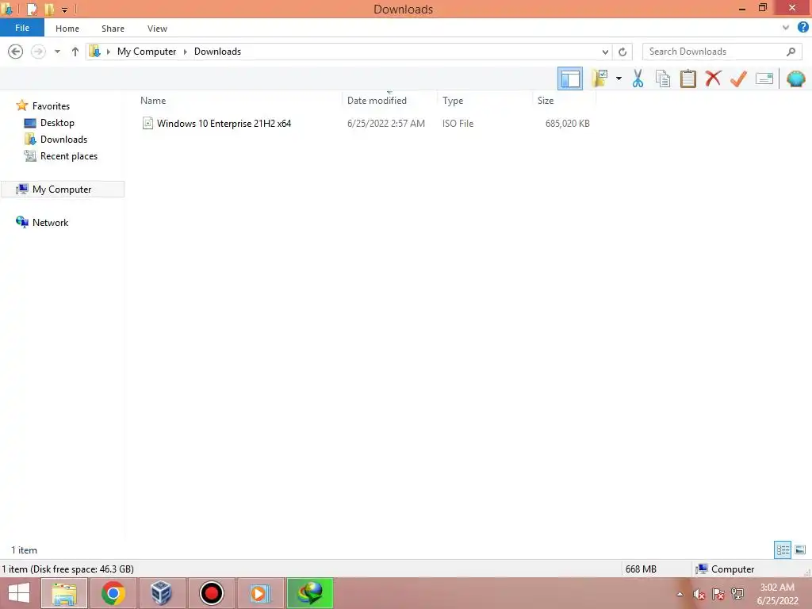Screen dimensions: 812x609
Task: Open the recent locations dropdown arrow
Action: (57, 52)
